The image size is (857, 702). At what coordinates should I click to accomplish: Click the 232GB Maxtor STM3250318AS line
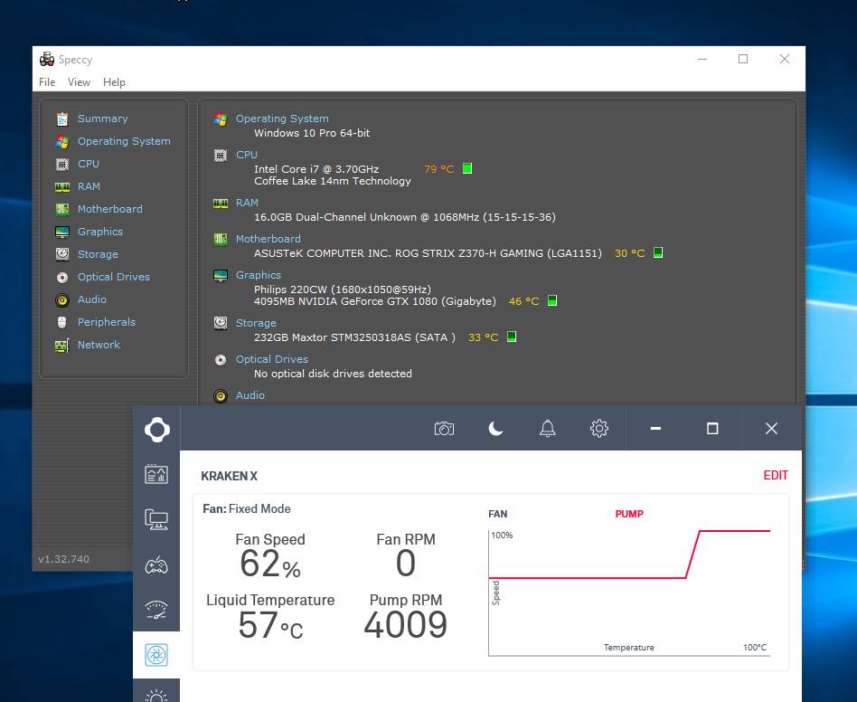[x=354, y=337]
